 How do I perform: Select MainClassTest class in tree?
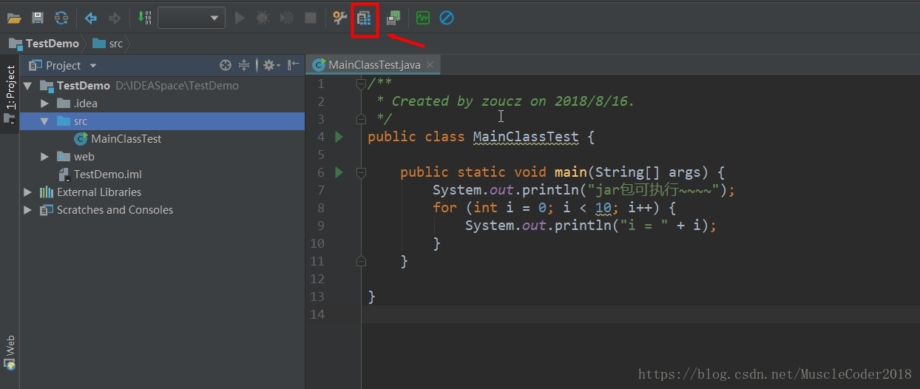click(x=162, y=139)
